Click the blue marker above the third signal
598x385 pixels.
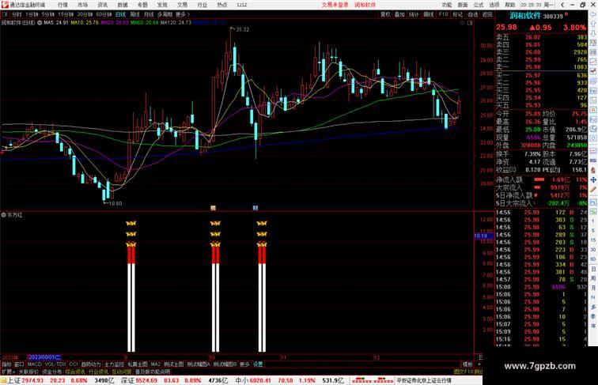click(x=255, y=208)
